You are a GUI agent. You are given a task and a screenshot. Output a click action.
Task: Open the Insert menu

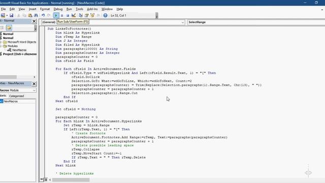pyautogui.click(x=32, y=9)
